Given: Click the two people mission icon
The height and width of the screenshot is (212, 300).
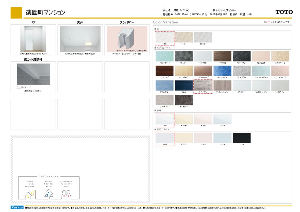Looking at the screenshot, I should [66, 194].
